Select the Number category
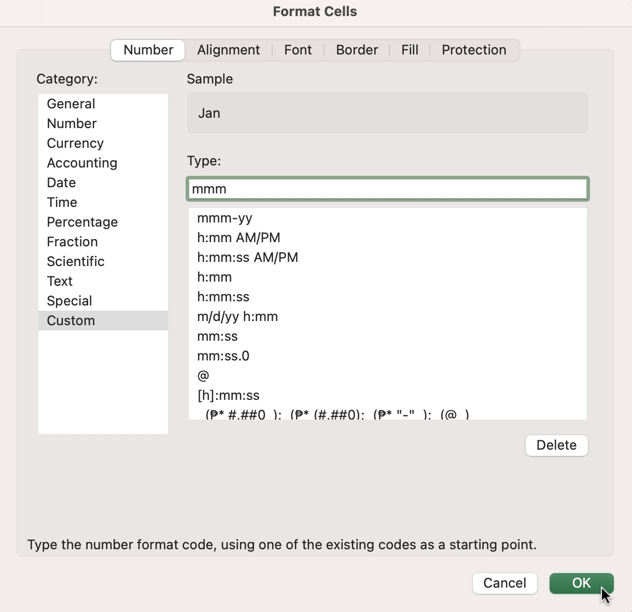This screenshot has height=612, width=632. [103, 123]
